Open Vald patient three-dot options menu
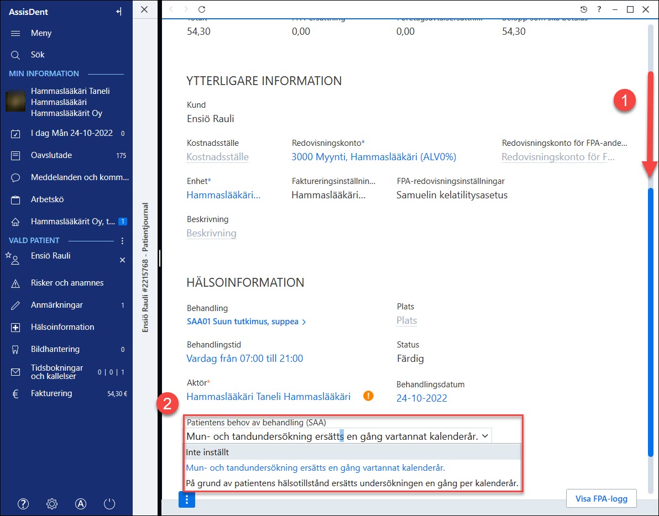This screenshot has height=516, width=659. click(122, 240)
